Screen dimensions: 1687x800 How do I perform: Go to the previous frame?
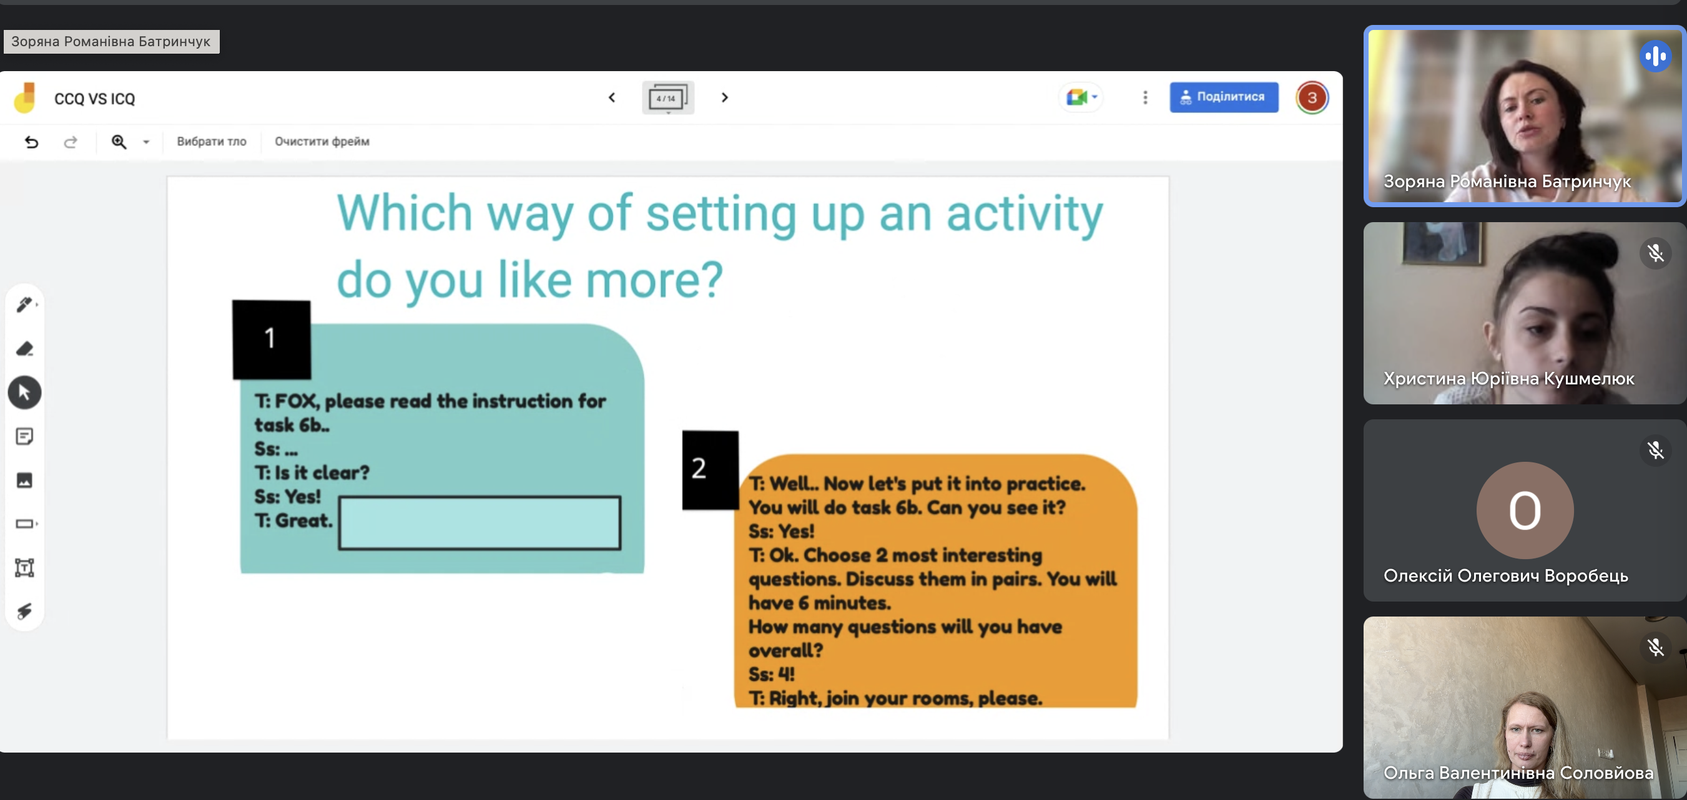[612, 97]
